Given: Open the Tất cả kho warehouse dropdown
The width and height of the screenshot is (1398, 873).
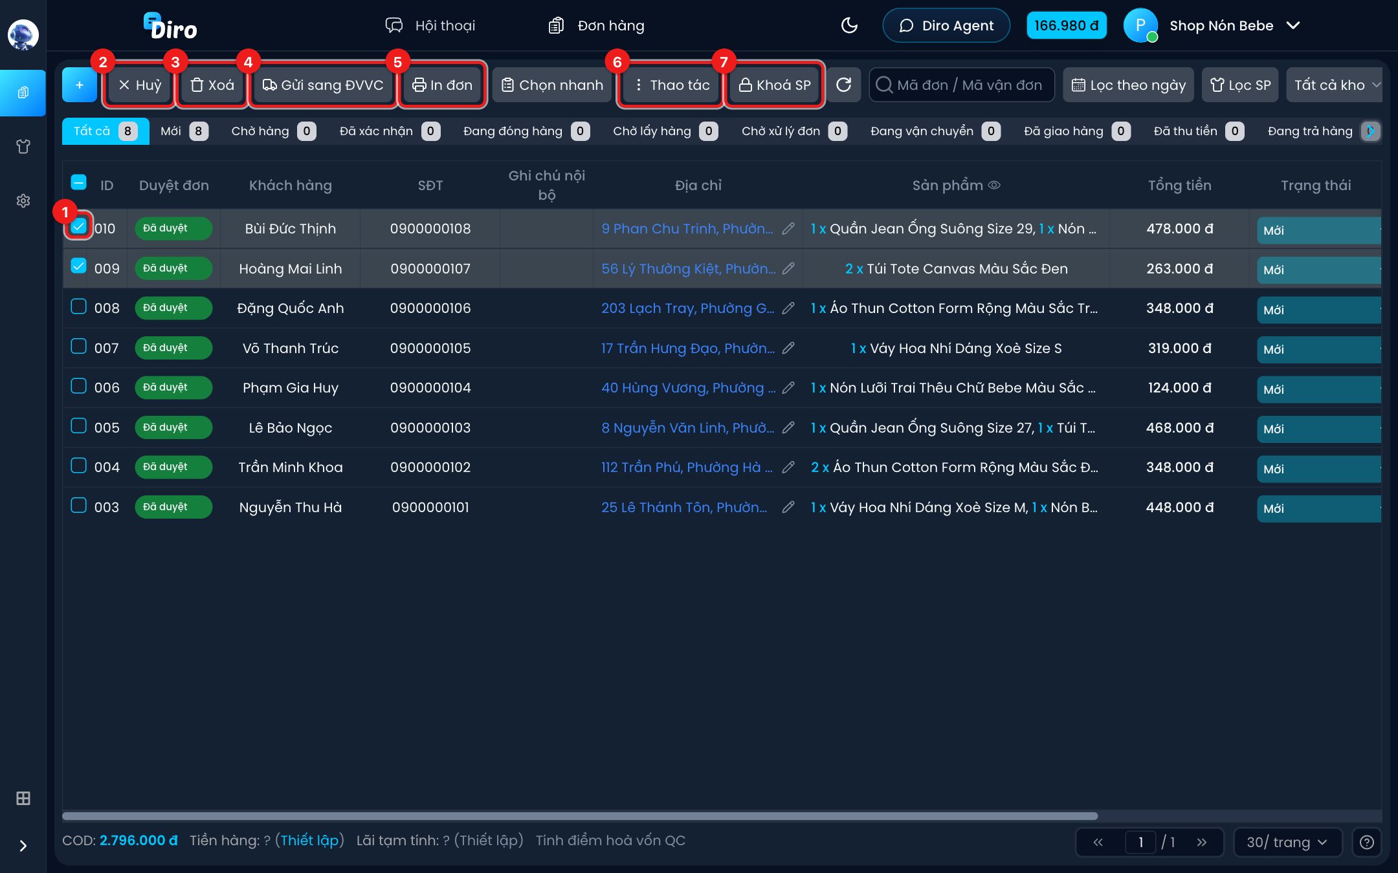Looking at the screenshot, I should click(1335, 85).
